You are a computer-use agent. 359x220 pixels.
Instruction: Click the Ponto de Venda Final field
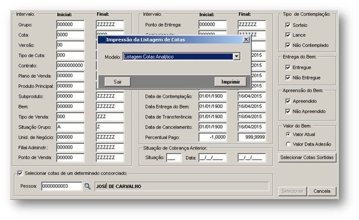(x=110, y=158)
